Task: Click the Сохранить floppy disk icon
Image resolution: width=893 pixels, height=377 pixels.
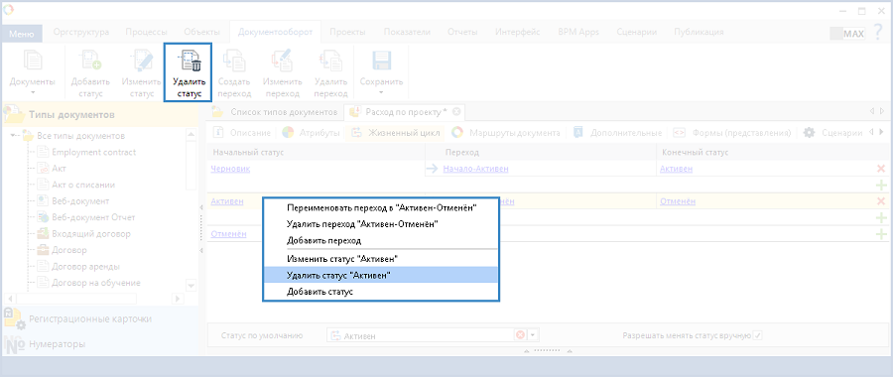Action: click(381, 61)
